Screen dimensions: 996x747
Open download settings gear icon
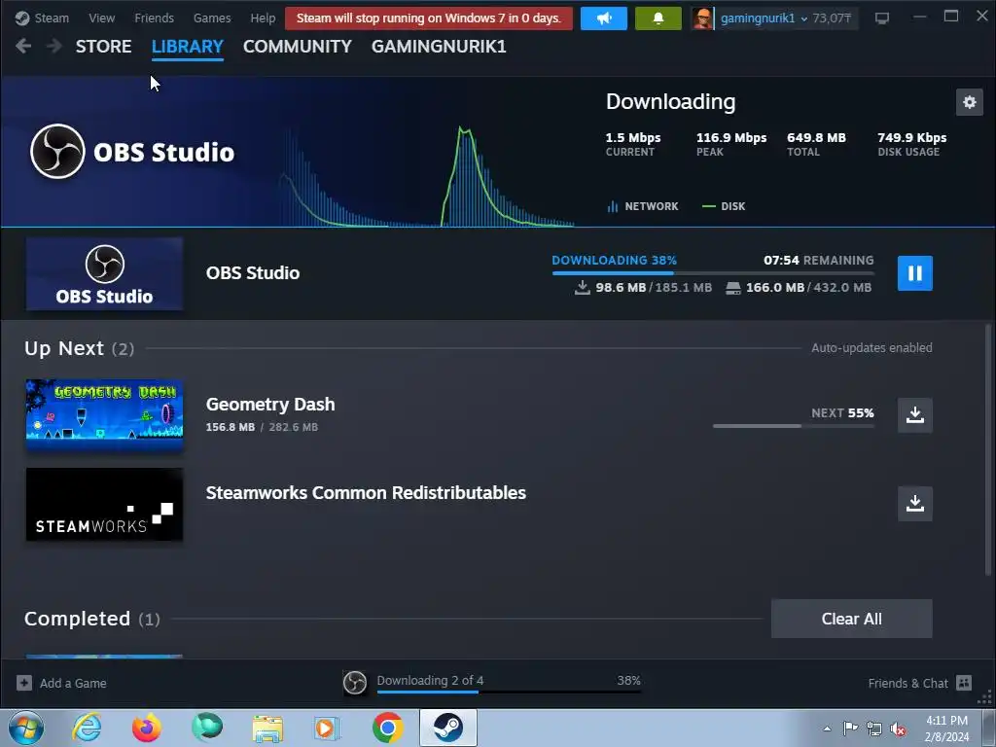pos(970,102)
